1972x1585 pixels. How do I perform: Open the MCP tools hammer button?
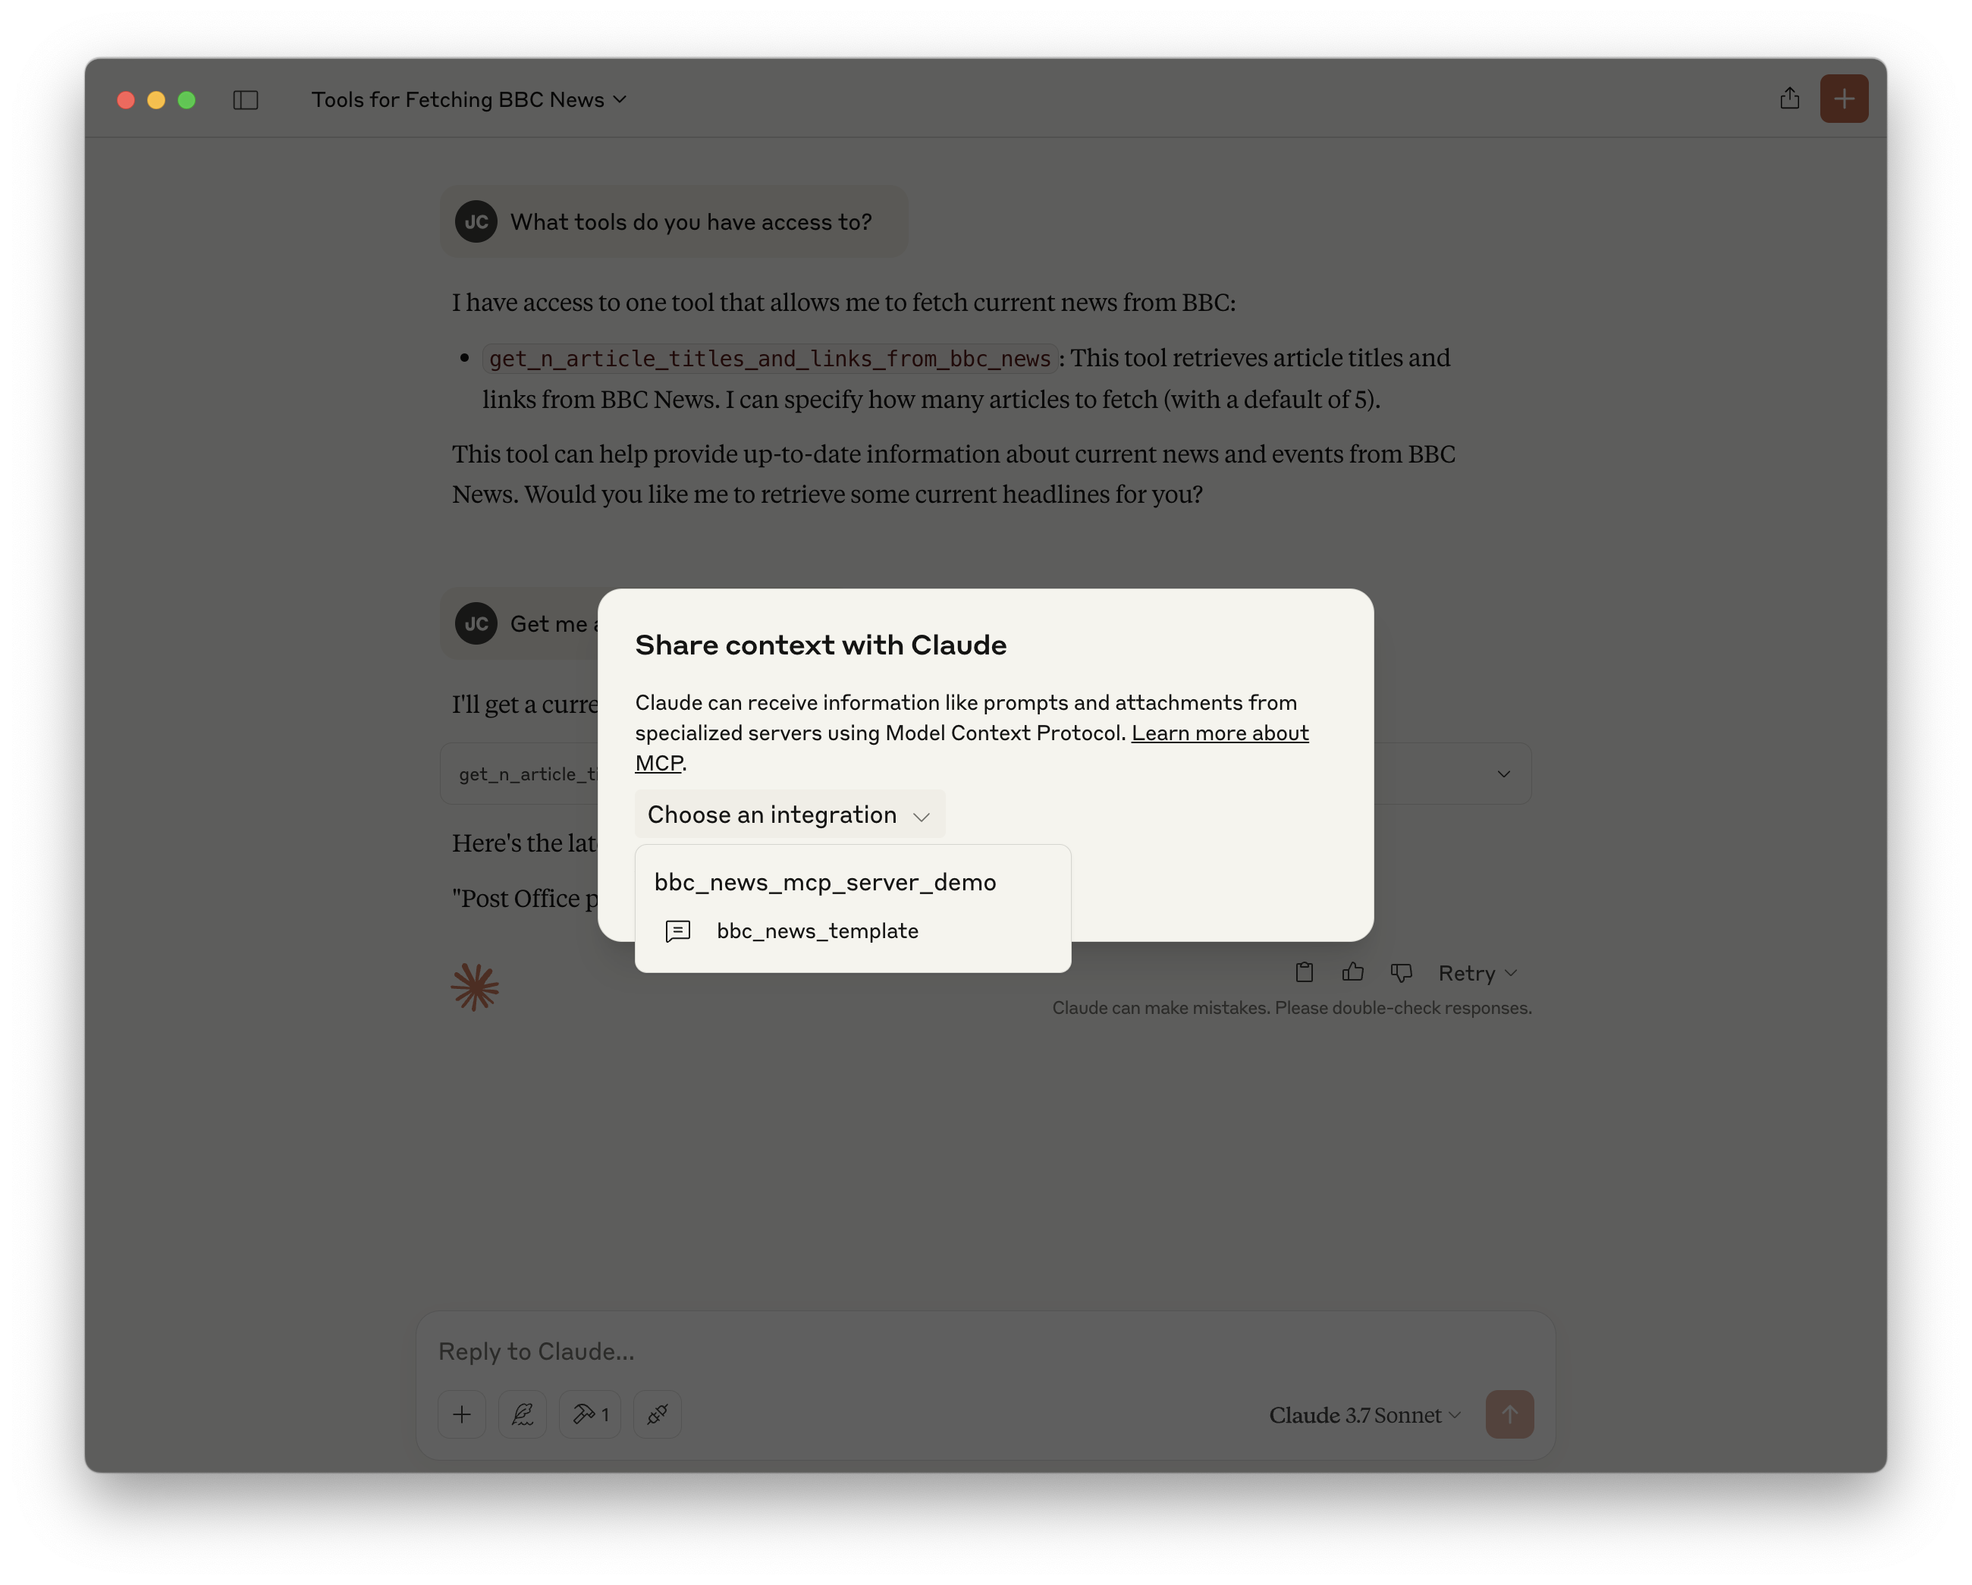(590, 1415)
